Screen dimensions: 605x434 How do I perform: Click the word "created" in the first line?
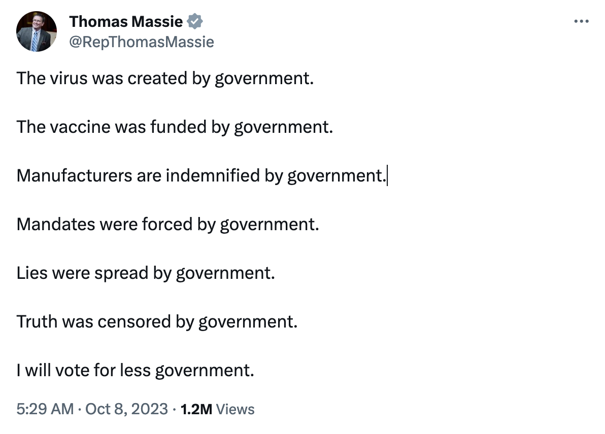(157, 78)
